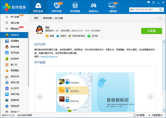
Task: Open 游戏中心 from top toolbar
Action: coord(94,7)
